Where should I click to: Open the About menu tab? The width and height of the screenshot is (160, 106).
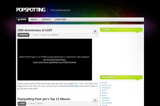point(34,19)
